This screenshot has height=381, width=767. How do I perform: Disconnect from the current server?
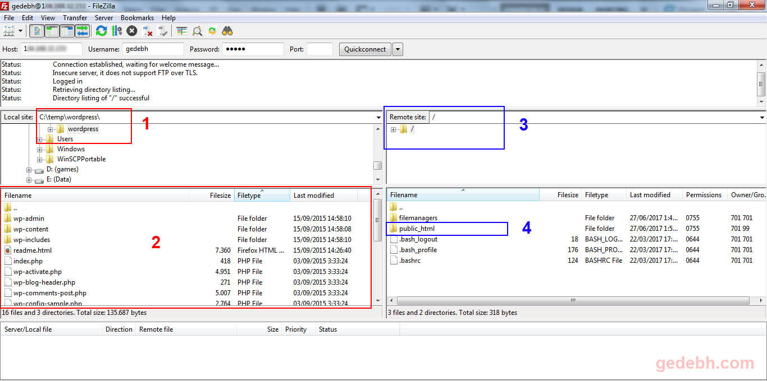click(x=148, y=31)
